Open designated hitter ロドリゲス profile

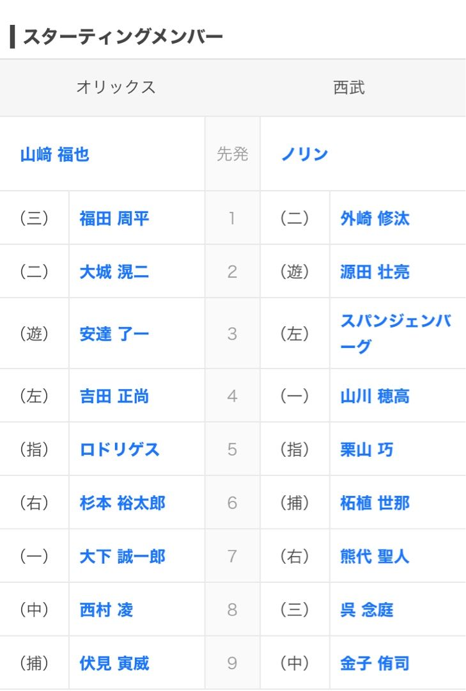120,449
